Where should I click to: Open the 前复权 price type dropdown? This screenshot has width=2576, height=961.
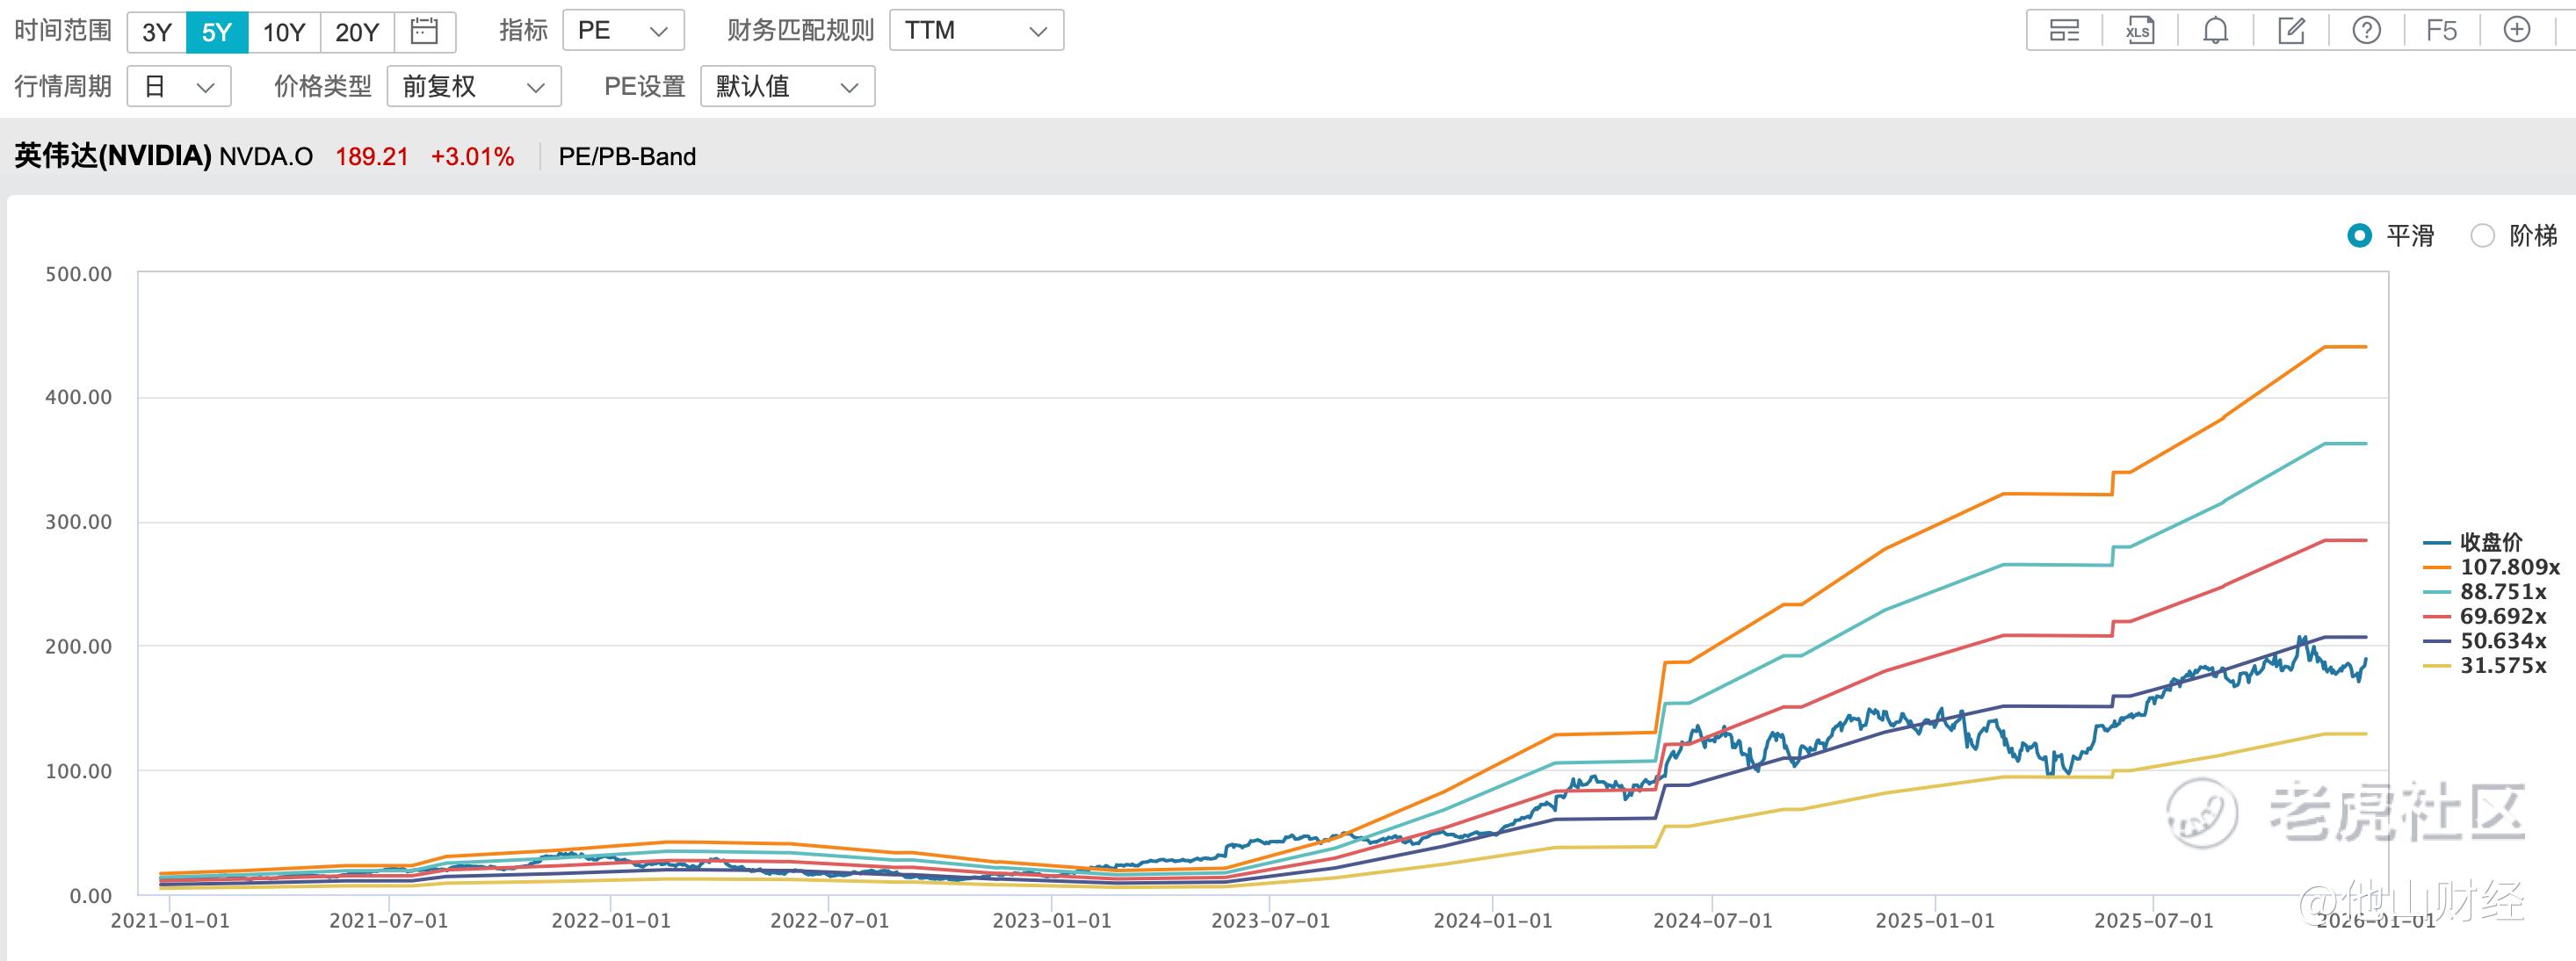(473, 87)
